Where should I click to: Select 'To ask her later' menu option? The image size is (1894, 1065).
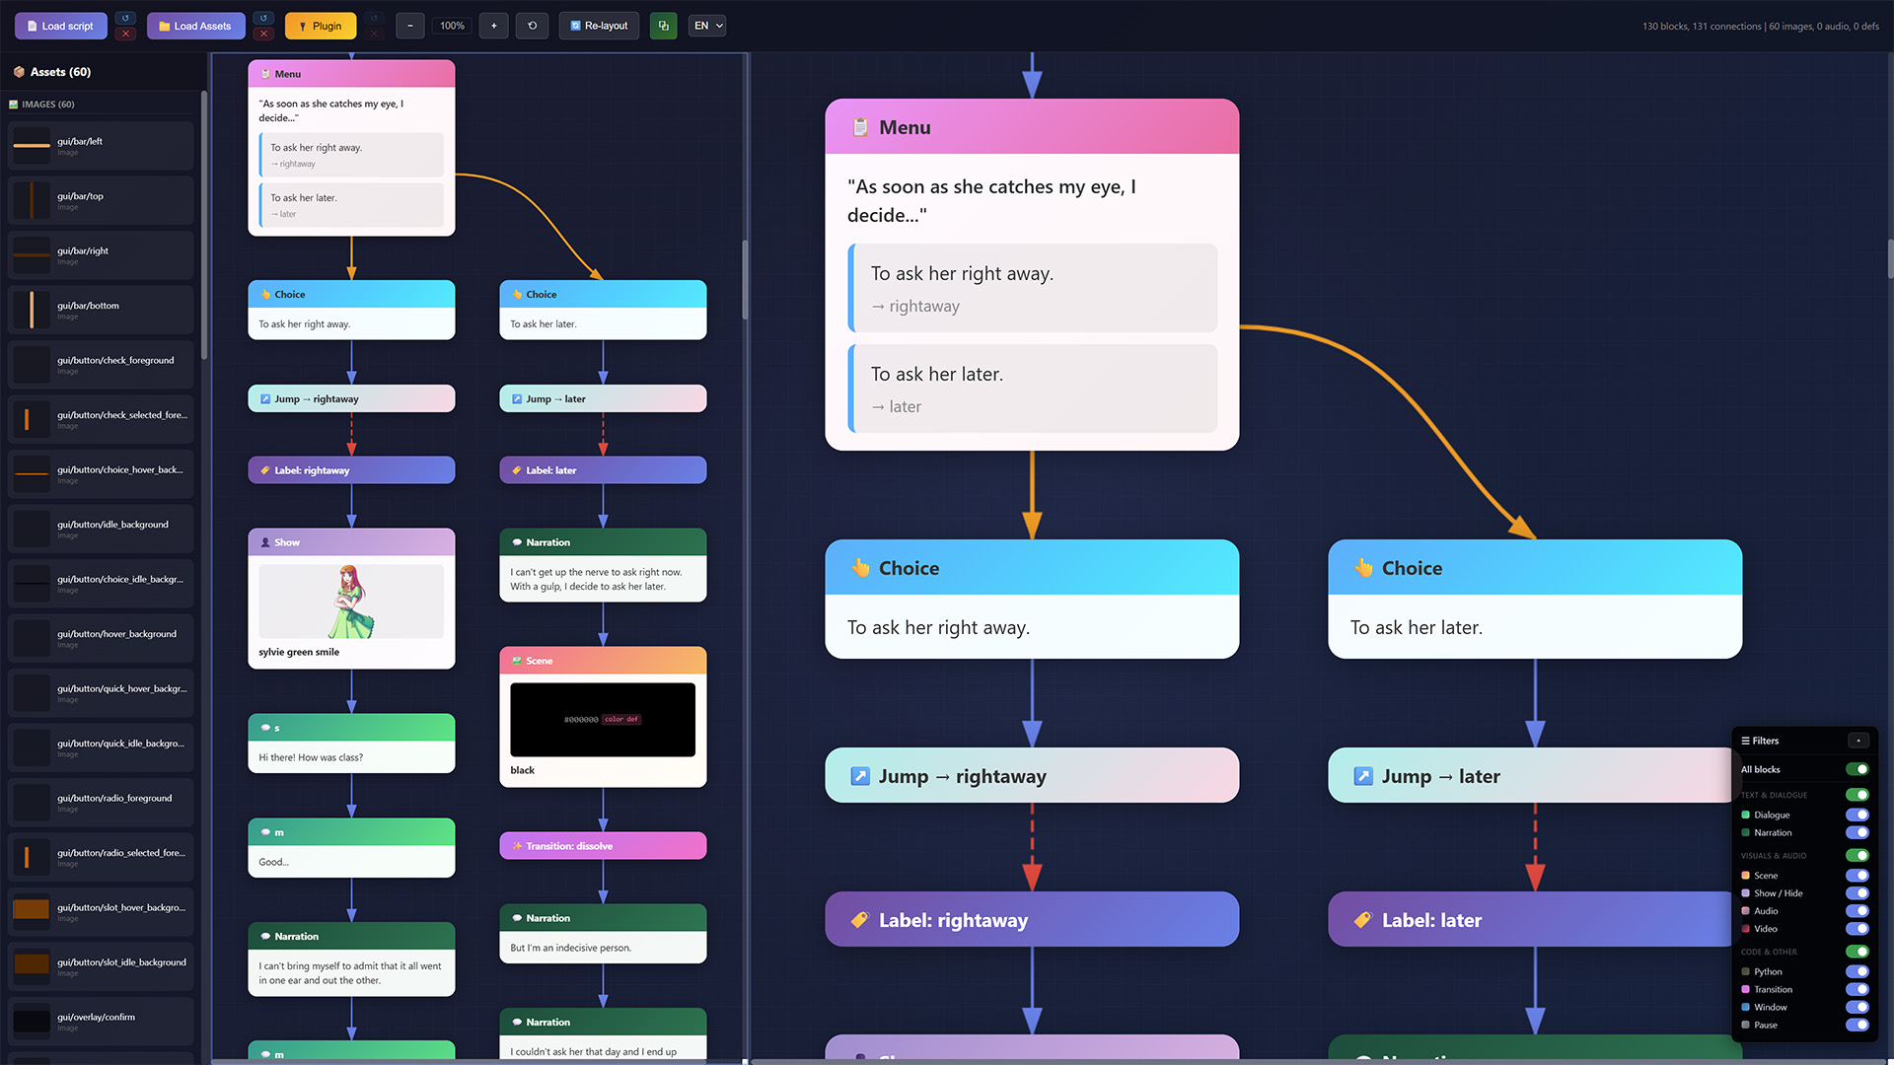click(1033, 389)
